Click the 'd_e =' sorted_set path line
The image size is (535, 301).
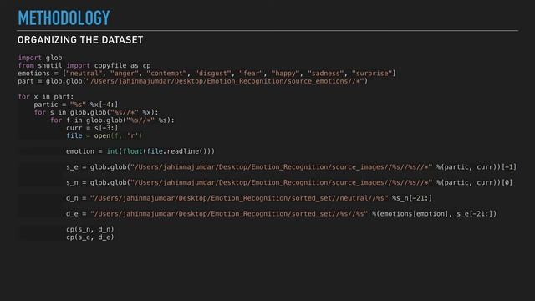(x=281, y=214)
